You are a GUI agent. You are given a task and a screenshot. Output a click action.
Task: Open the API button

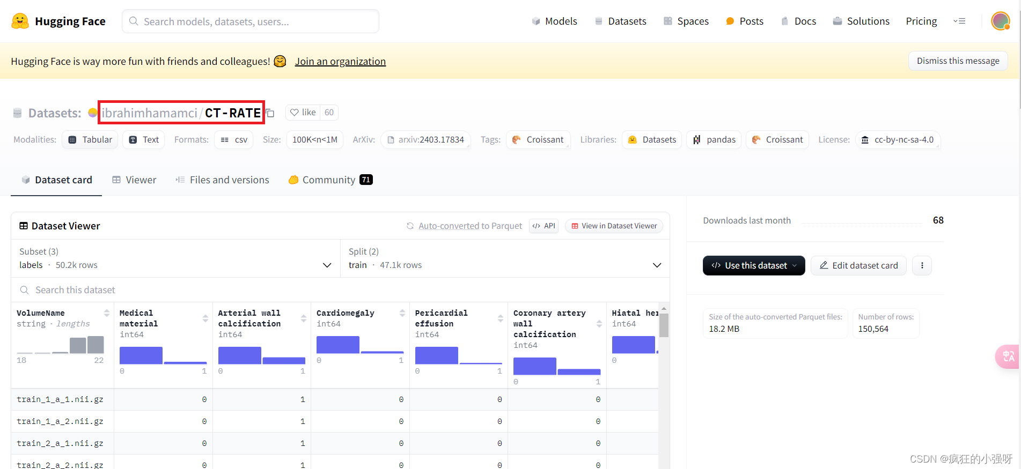pyautogui.click(x=544, y=226)
